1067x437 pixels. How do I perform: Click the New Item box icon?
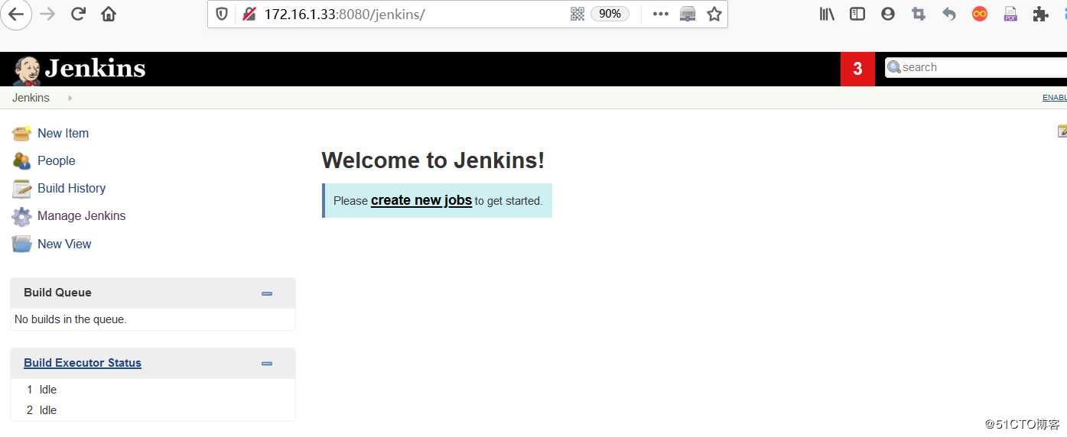tap(21, 133)
